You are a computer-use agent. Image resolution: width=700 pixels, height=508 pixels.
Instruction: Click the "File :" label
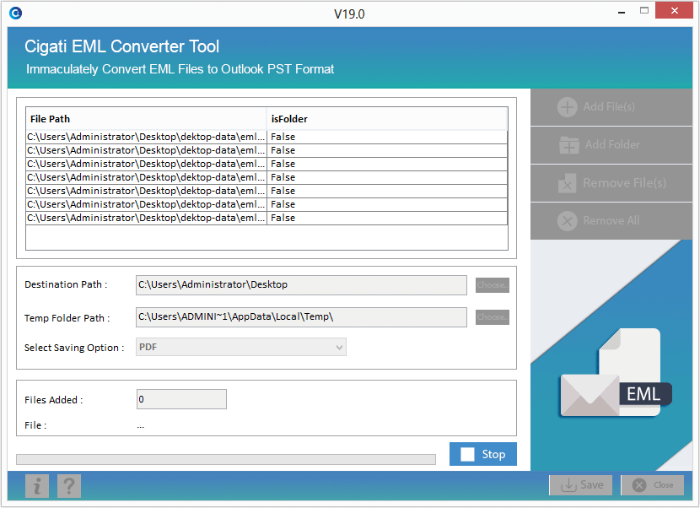[x=35, y=425]
